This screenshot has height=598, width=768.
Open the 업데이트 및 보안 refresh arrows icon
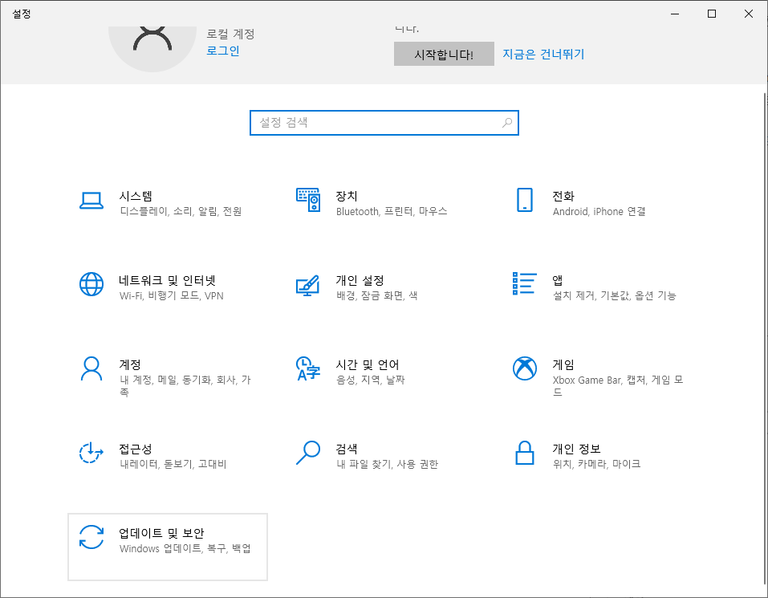(91, 537)
